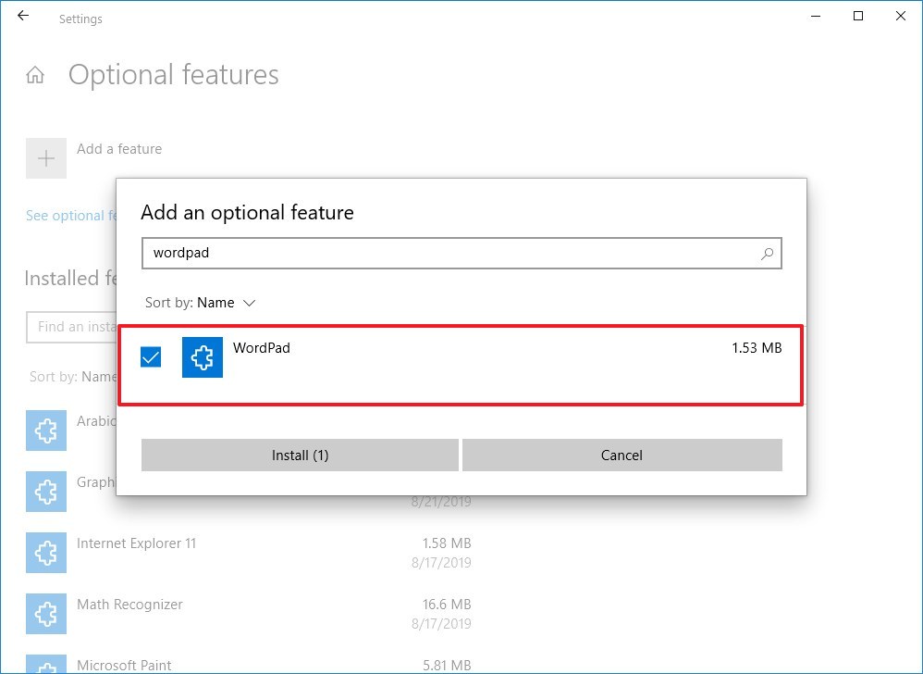Uncheck the WordPad checkbox

[x=151, y=356]
